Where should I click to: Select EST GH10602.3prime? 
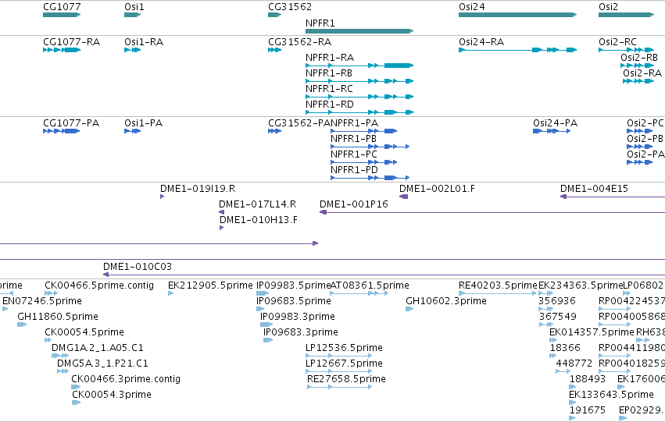pyautogui.click(x=409, y=309)
